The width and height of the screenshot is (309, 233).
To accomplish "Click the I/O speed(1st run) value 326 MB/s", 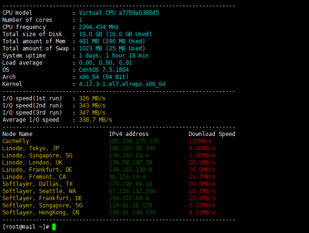I will pyautogui.click(x=92, y=98).
